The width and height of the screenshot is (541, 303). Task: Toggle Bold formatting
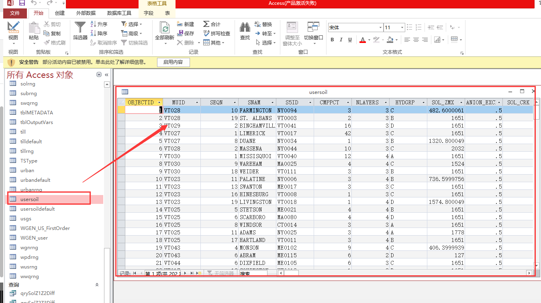[332, 40]
